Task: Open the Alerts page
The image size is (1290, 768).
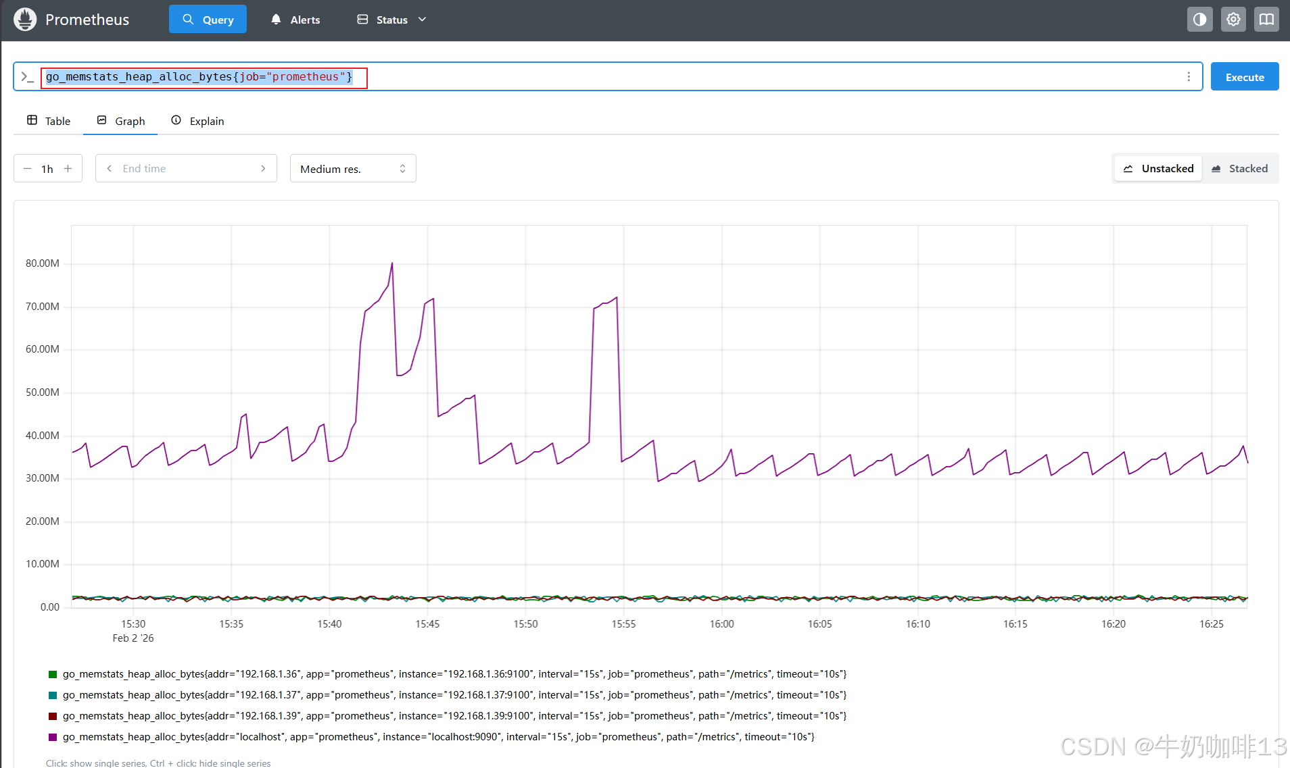Action: pos(295,20)
